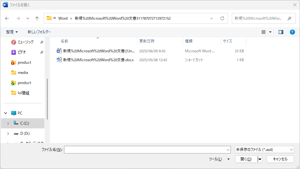This screenshot has width=300, height=169.
Task: Click size cell 33 KB
Action: coord(239,51)
